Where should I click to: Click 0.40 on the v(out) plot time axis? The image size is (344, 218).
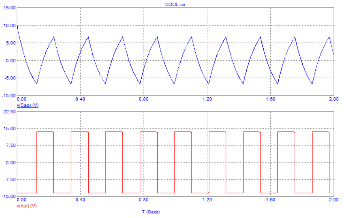pyautogui.click(x=80, y=200)
